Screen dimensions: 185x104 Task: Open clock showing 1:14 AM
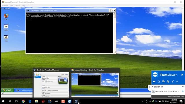click(174, 101)
